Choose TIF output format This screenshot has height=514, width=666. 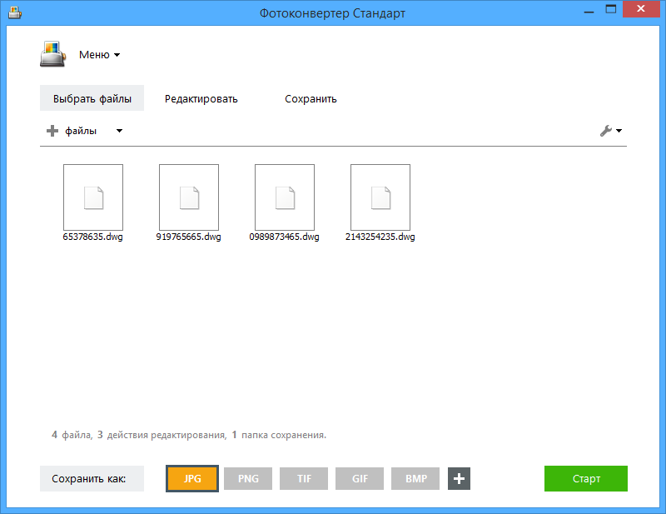point(304,479)
